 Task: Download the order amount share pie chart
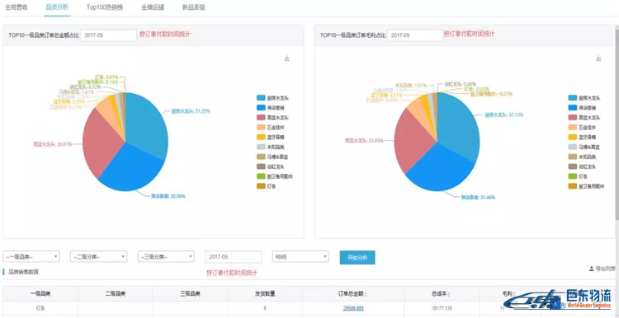(286, 58)
